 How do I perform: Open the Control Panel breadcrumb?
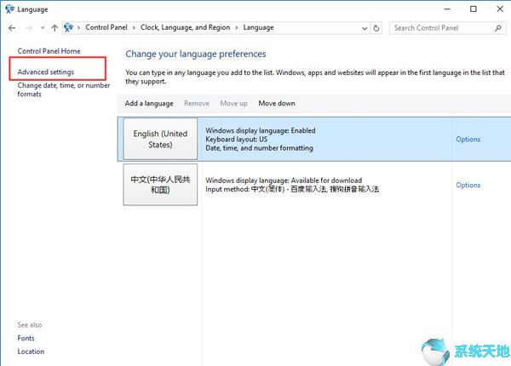click(106, 27)
